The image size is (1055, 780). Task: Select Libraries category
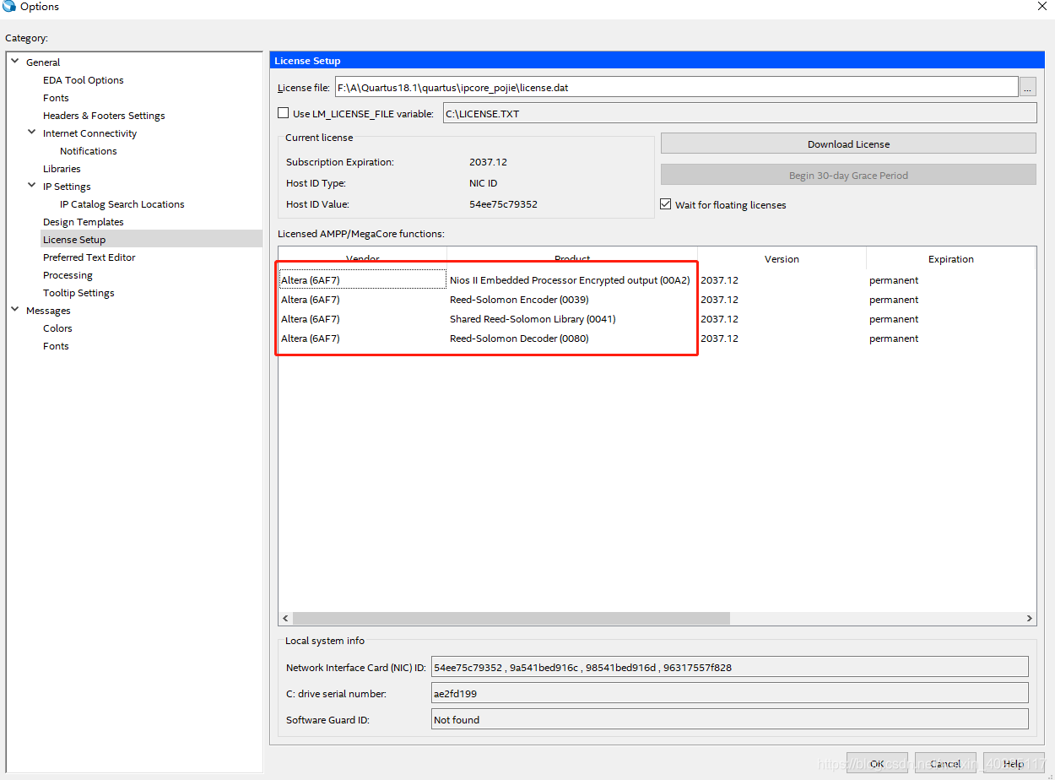tap(62, 169)
